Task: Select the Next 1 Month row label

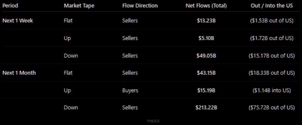Action: coord(19,73)
